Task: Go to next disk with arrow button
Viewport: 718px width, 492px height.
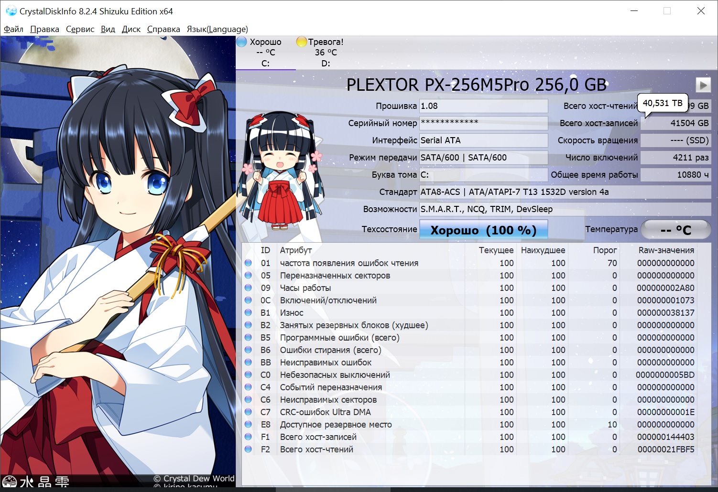Action: point(703,85)
